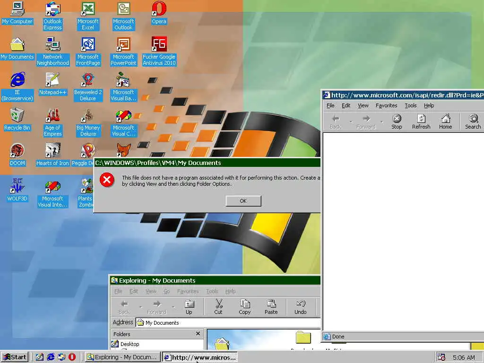This screenshot has width=484, height=363.
Task: Click Search in Internet Explorer toolbar
Action: 473,121
